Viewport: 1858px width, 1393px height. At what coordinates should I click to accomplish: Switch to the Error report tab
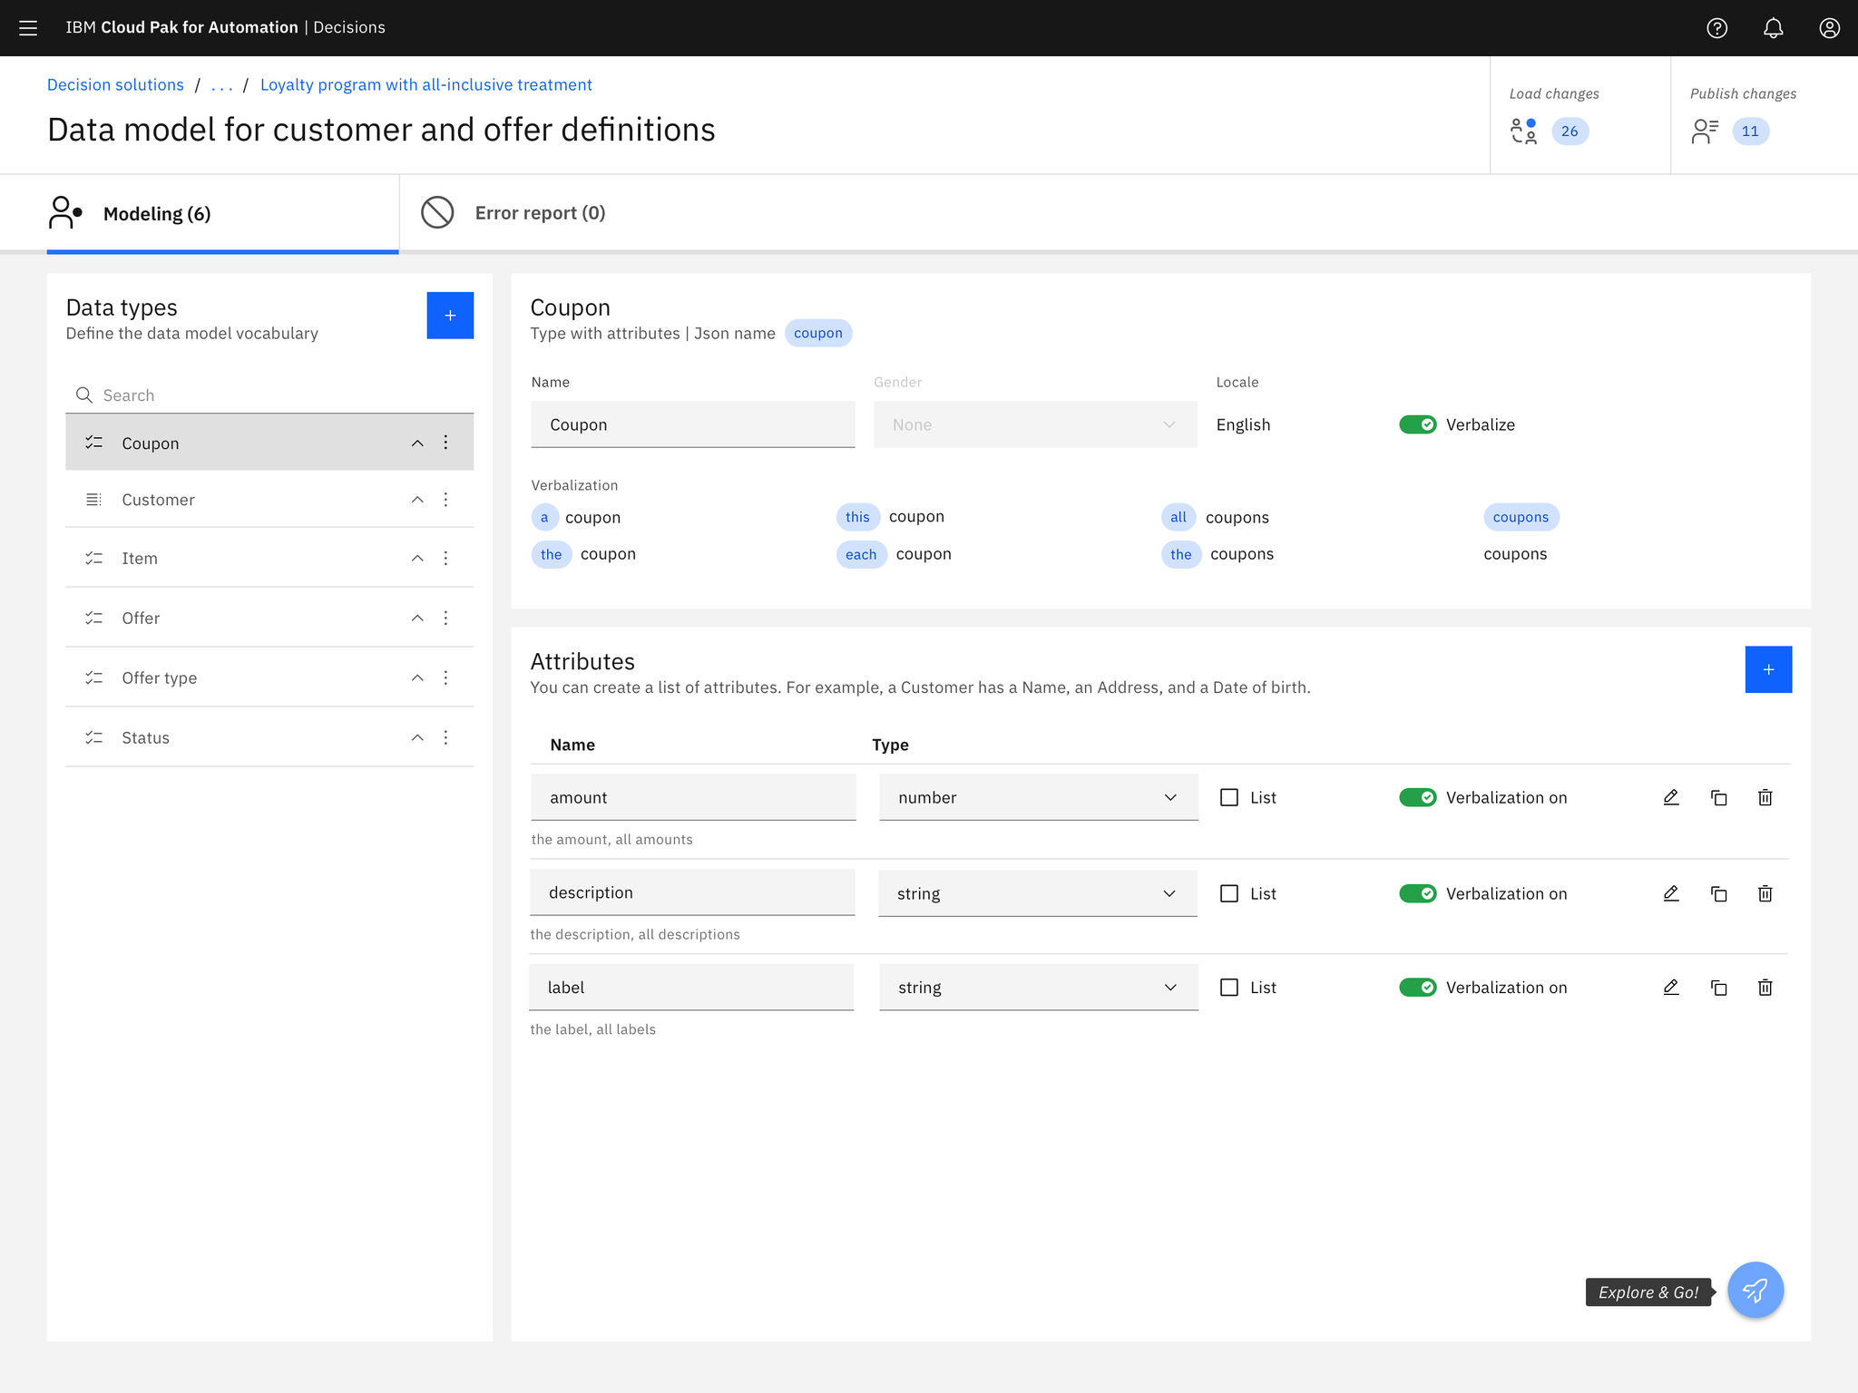[541, 212]
